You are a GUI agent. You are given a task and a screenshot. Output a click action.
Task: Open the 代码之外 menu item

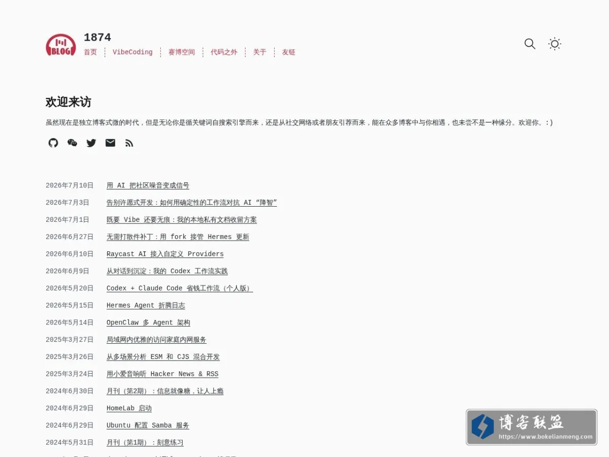point(224,52)
